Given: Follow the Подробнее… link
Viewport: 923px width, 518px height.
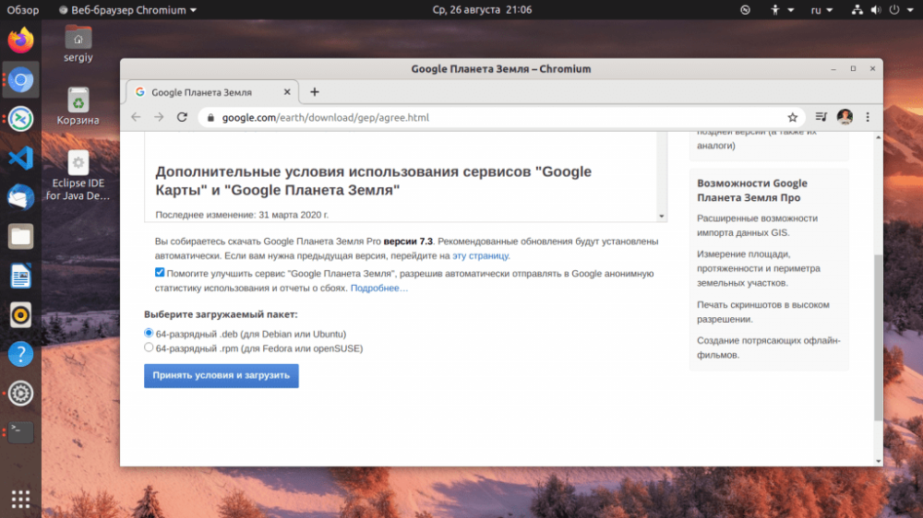Looking at the screenshot, I should click(379, 288).
